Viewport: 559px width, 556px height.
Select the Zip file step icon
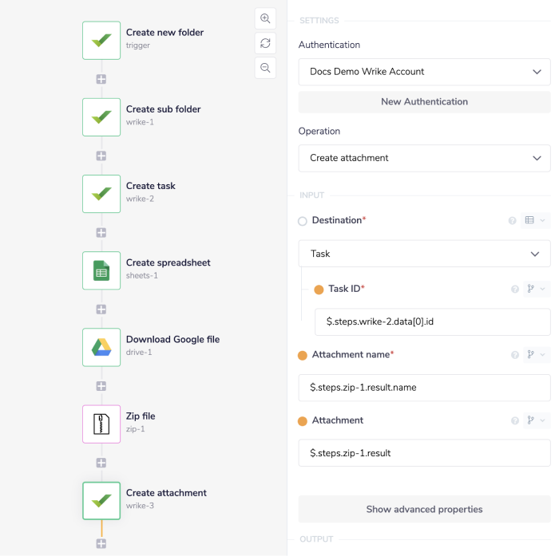(101, 424)
